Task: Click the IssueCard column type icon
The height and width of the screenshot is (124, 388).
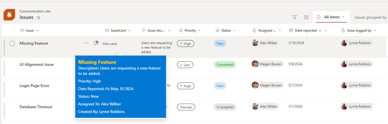Action: click(x=107, y=31)
